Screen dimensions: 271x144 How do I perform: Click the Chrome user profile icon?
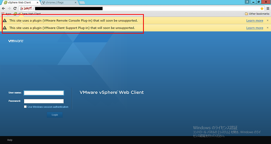coord(247,2)
